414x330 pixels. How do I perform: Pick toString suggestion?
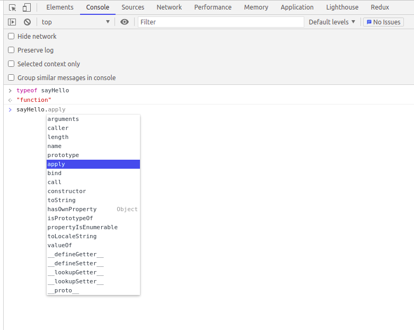(93, 200)
